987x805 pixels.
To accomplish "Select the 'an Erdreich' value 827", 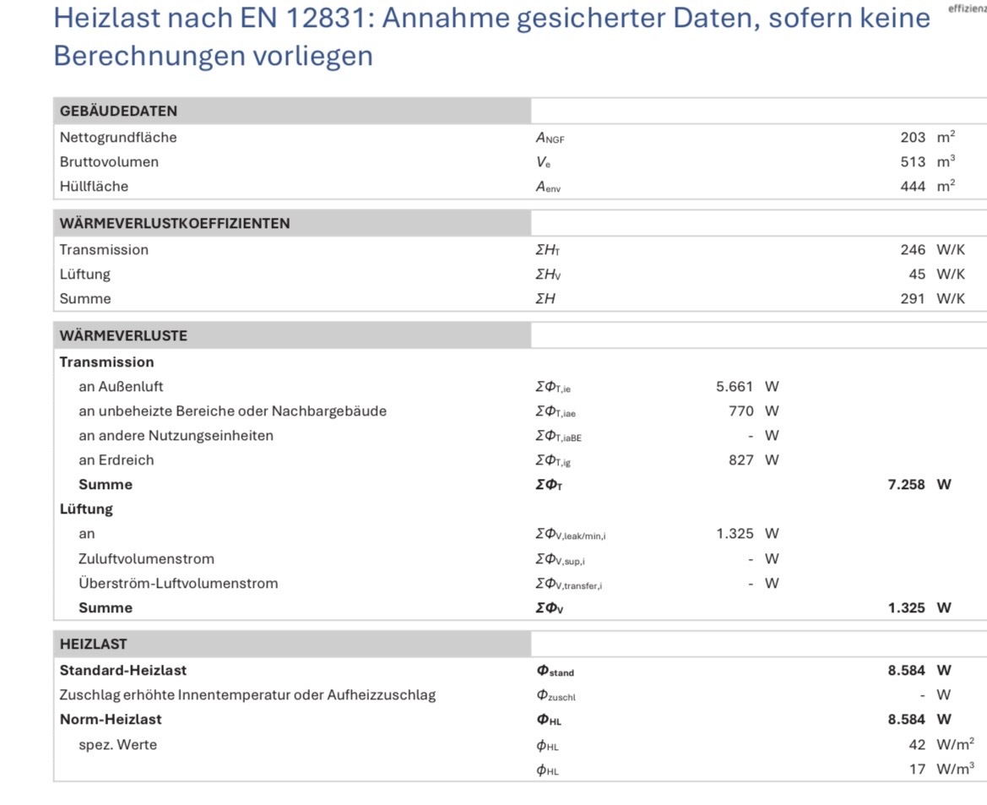I will (x=740, y=460).
